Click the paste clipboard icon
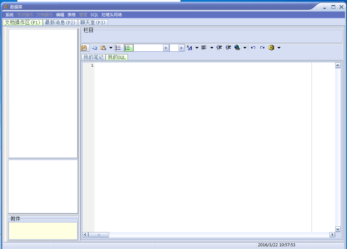 pyautogui.click(x=103, y=48)
